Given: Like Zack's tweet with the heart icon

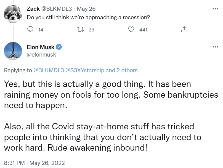Looking at the screenshot, I should [x=131, y=30].
